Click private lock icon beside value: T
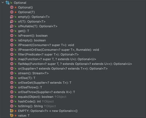This screenshot has width=146, height=118. pos(15,116)
